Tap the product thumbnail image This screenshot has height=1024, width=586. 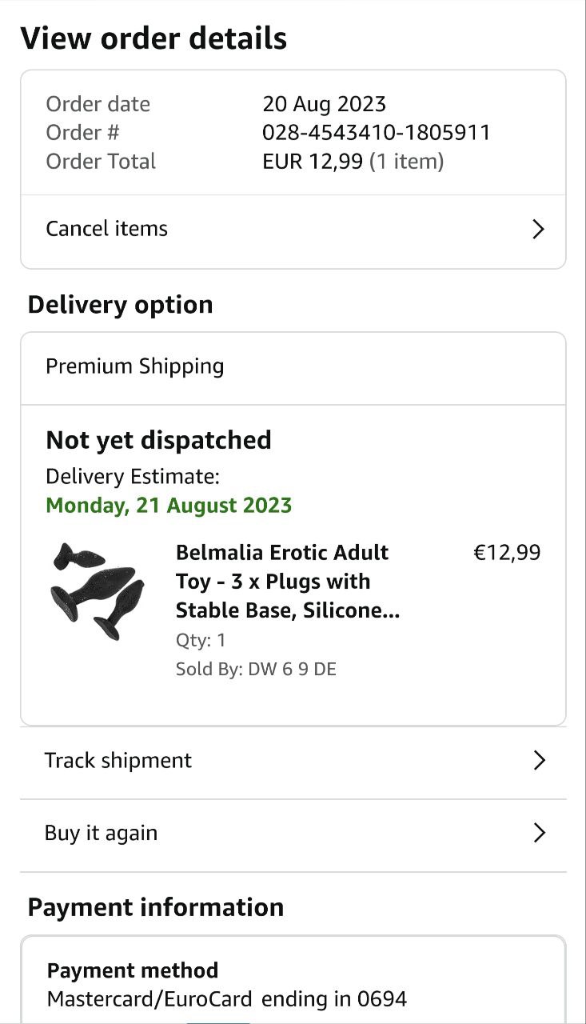coord(98,592)
